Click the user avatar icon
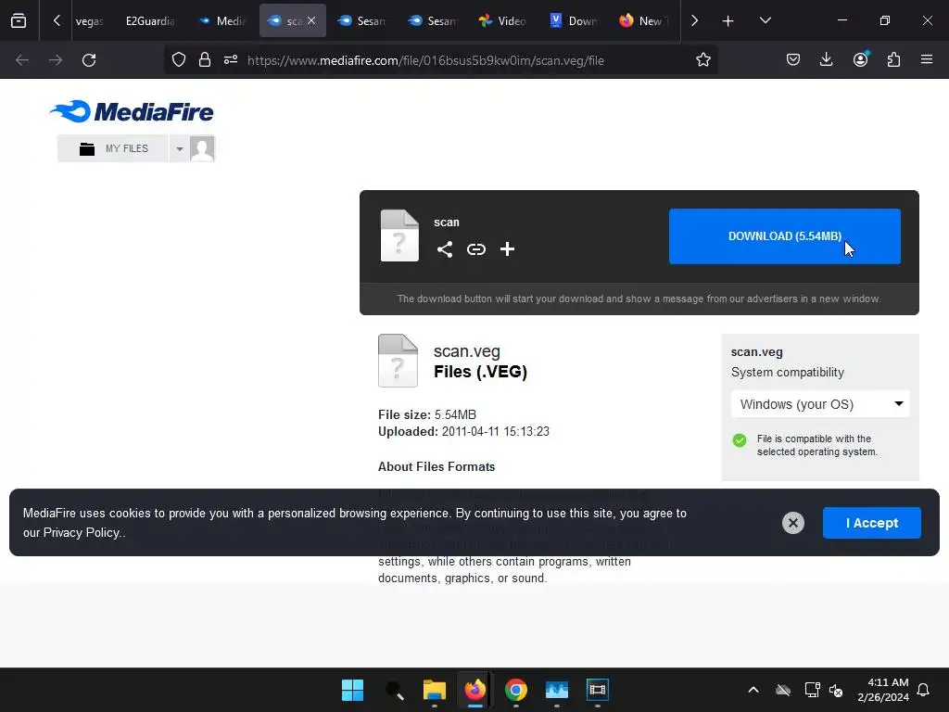 pos(202,148)
